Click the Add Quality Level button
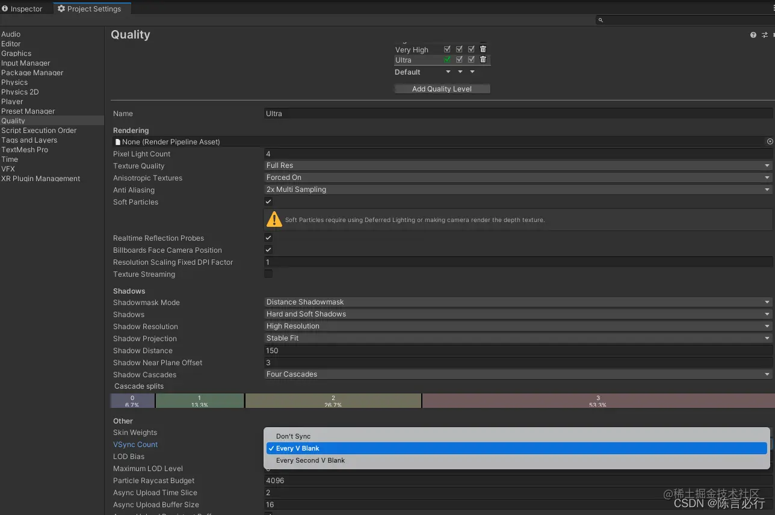This screenshot has height=515, width=775. 442,88
